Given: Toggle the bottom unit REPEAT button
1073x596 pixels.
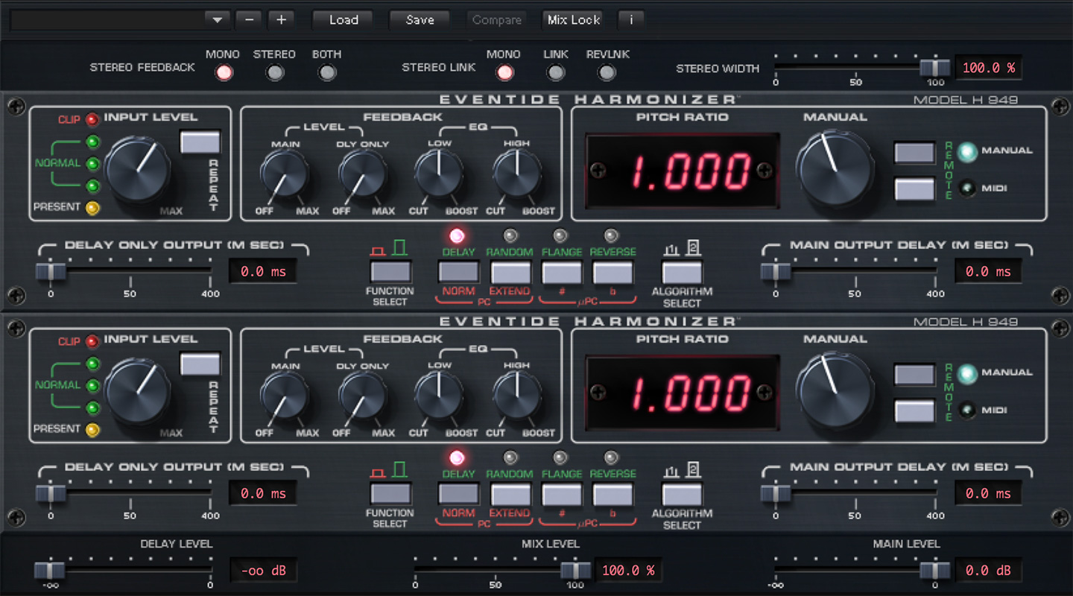Looking at the screenshot, I should pyautogui.click(x=200, y=364).
